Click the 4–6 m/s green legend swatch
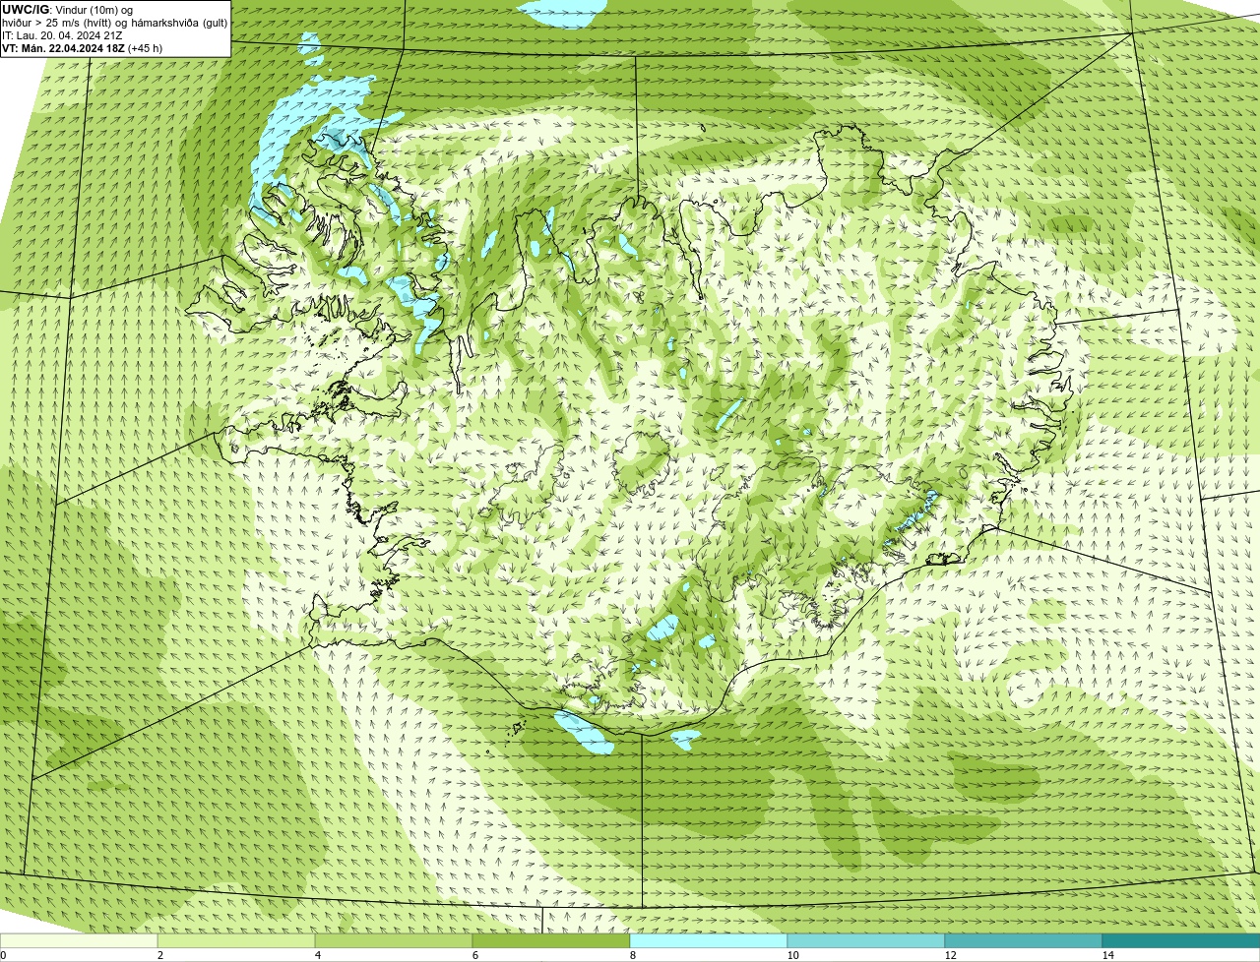The height and width of the screenshot is (962, 1260). click(394, 940)
